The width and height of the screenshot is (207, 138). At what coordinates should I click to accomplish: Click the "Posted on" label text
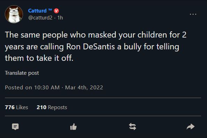(x=18, y=88)
